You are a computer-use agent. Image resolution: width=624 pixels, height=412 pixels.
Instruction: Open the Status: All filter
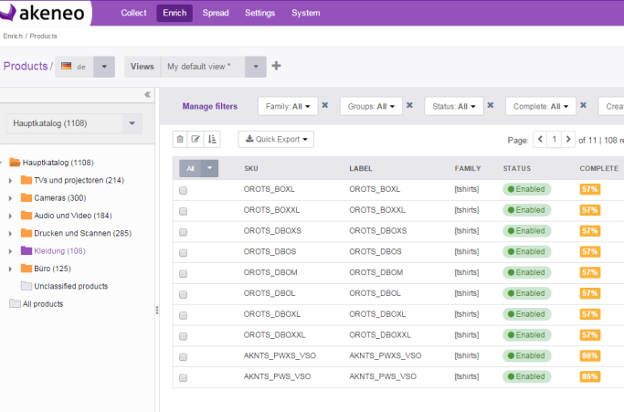pos(454,106)
